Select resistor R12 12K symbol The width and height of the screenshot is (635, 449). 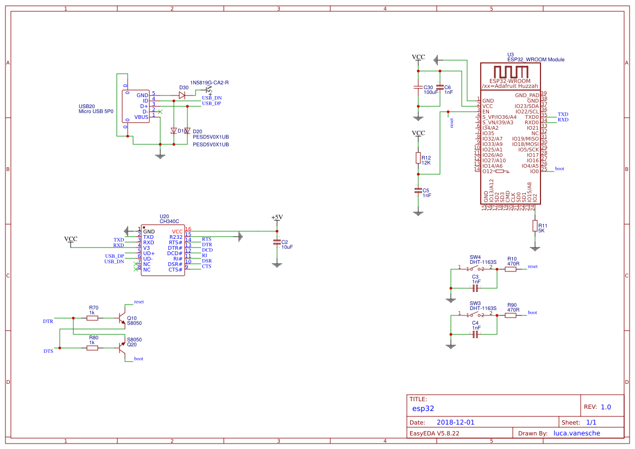point(418,159)
